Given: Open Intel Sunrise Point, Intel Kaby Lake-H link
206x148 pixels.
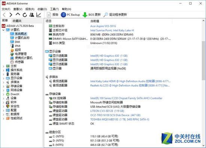Looking at the screenshot, I should (112, 30).
